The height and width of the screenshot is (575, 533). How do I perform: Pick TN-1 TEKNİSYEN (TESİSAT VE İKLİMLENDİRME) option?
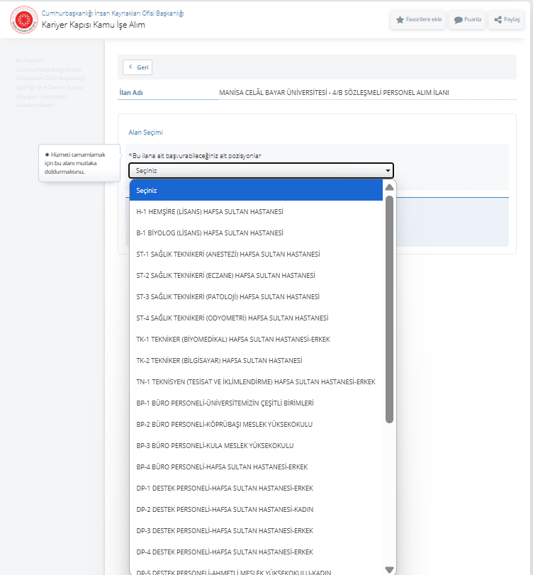(256, 381)
